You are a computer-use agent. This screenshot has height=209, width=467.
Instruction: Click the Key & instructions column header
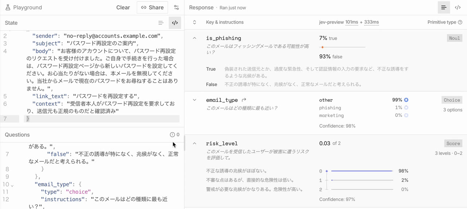(x=225, y=22)
